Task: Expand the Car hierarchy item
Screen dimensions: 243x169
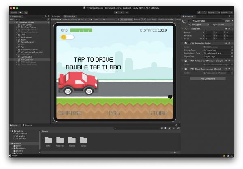Action: point(17,47)
